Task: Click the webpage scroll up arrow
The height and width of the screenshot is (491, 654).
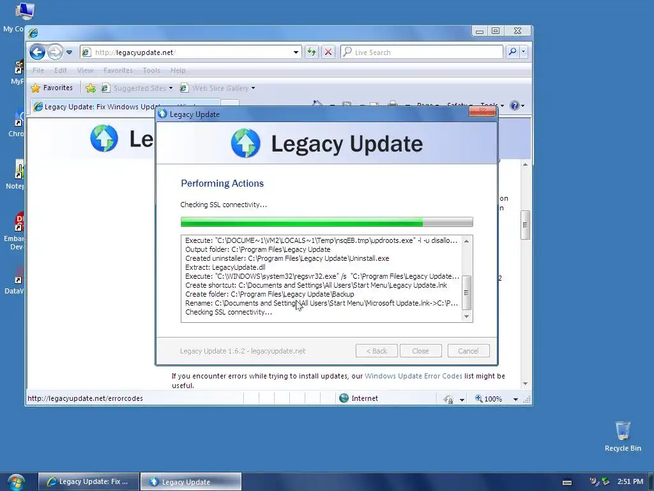Action: [525, 164]
